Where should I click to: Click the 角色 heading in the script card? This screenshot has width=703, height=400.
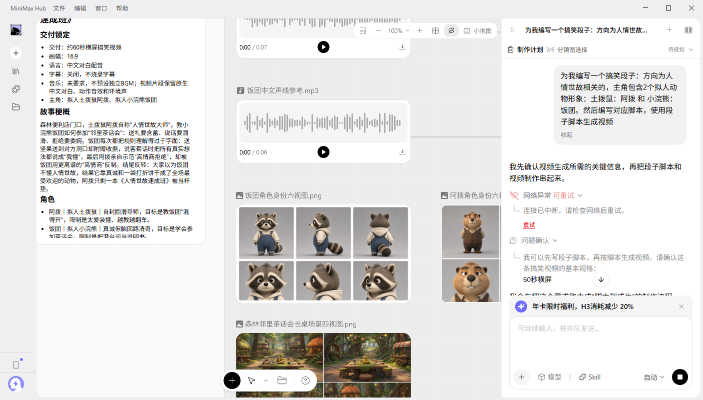click(x=47, y=199)
